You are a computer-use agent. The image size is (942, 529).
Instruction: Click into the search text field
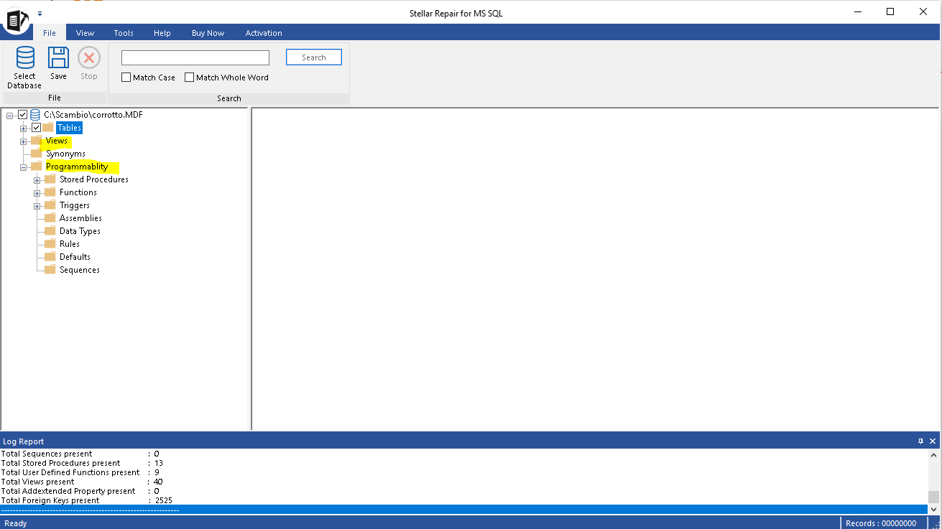point(195,57)
